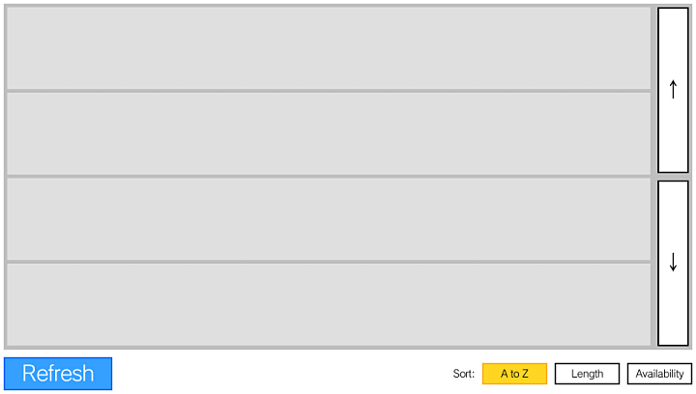
Task: Sort the list by Availability
Action: point(659,374)
